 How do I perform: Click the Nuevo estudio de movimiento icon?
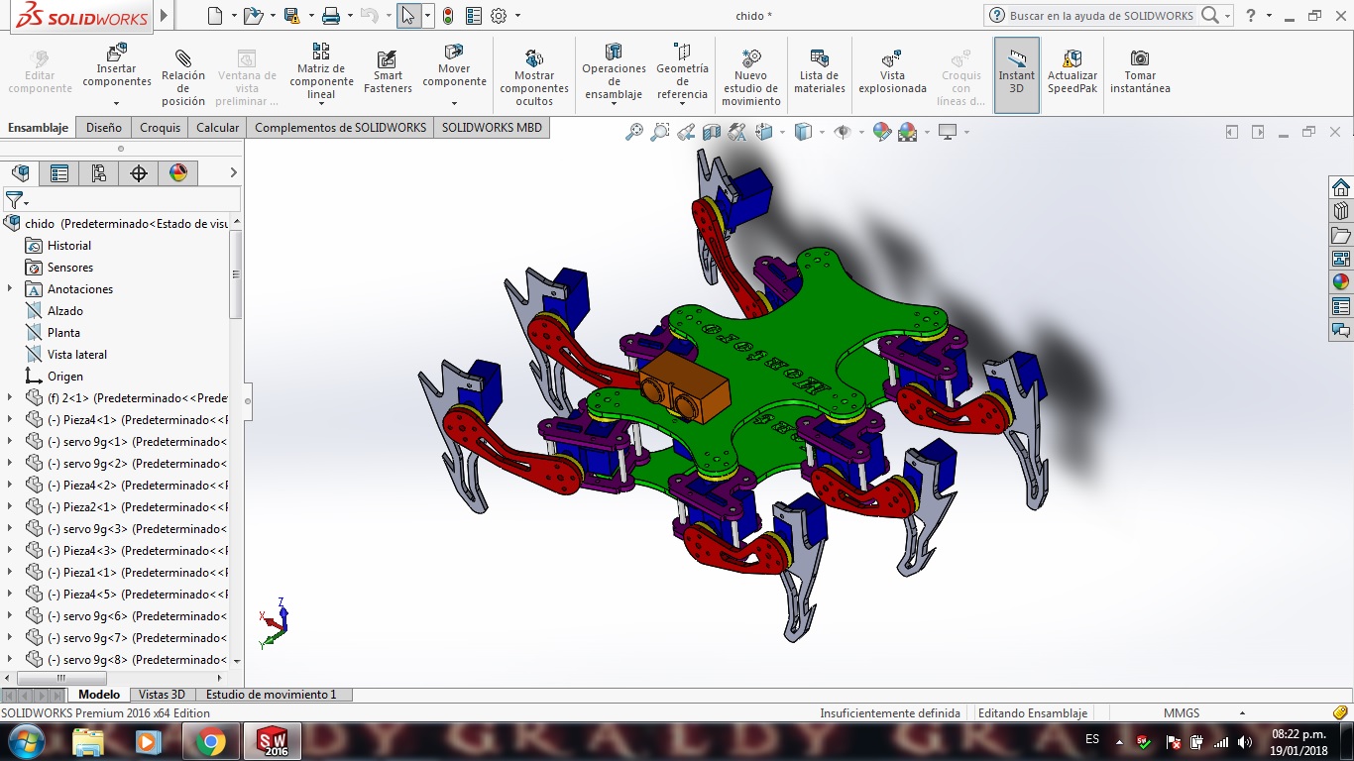click(751, 58)
